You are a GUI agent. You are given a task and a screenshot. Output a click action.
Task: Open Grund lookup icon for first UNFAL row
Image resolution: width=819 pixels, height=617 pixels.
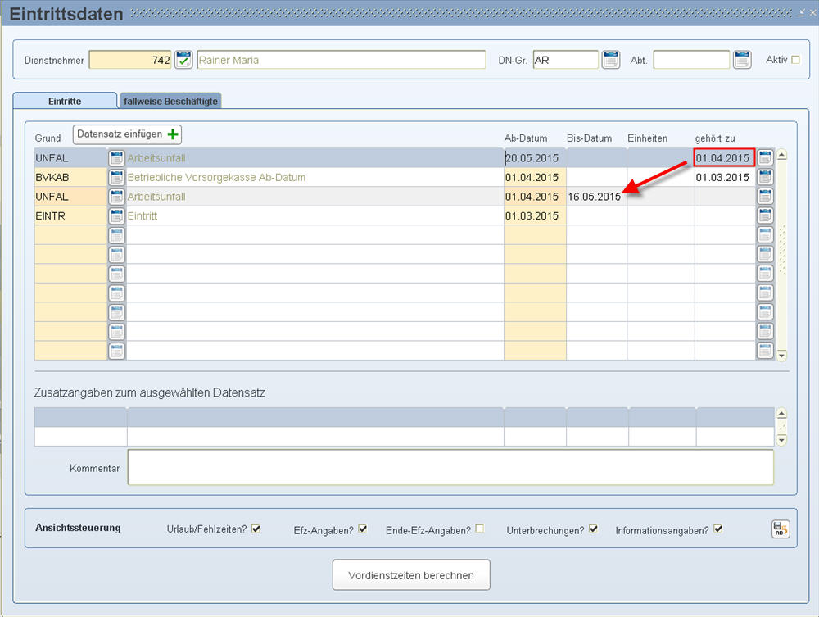pyautogui.click(x=116, y=158)
